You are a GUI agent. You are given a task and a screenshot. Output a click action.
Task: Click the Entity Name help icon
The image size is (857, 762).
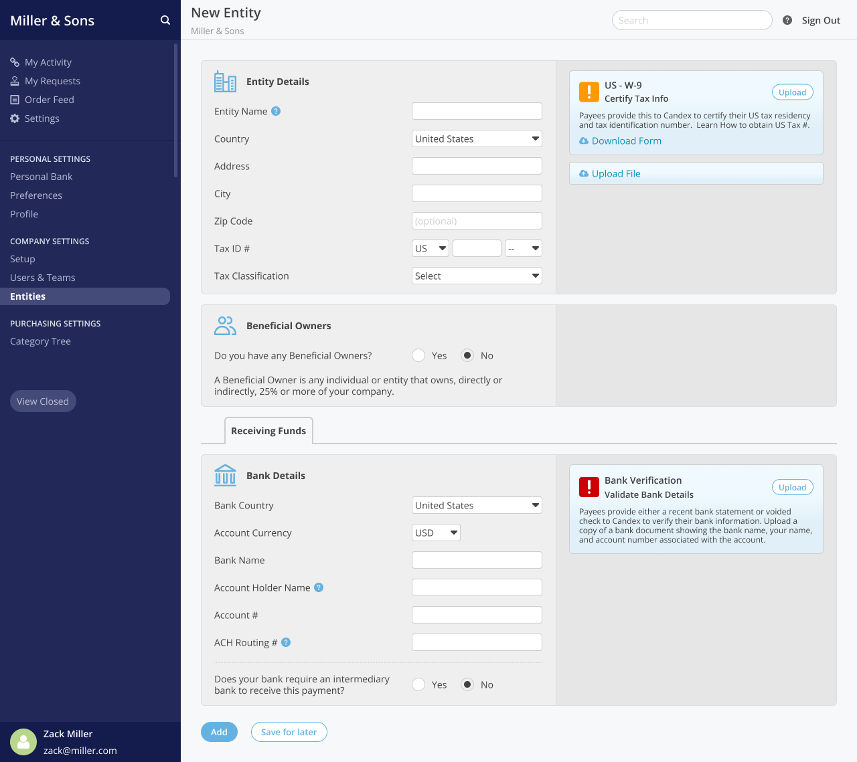tap(276, 111)
